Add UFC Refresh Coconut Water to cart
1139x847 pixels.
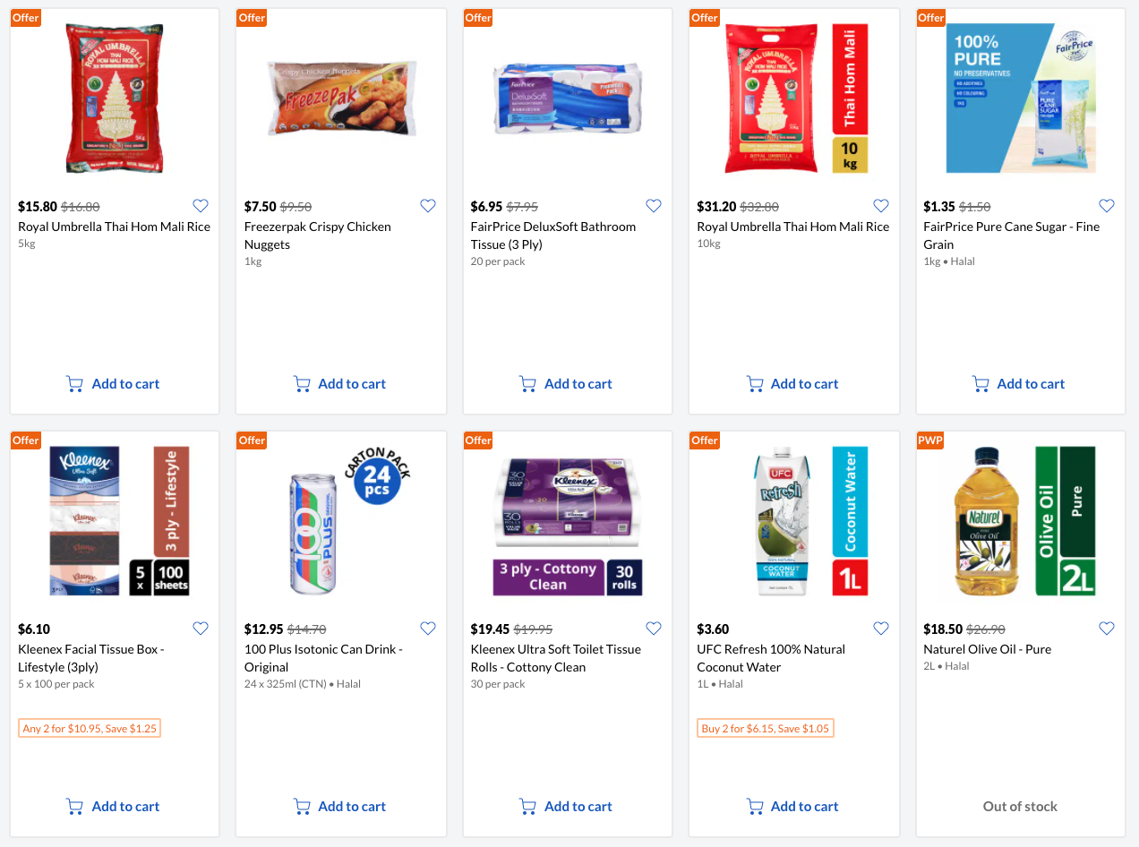[x=793, y=807]
